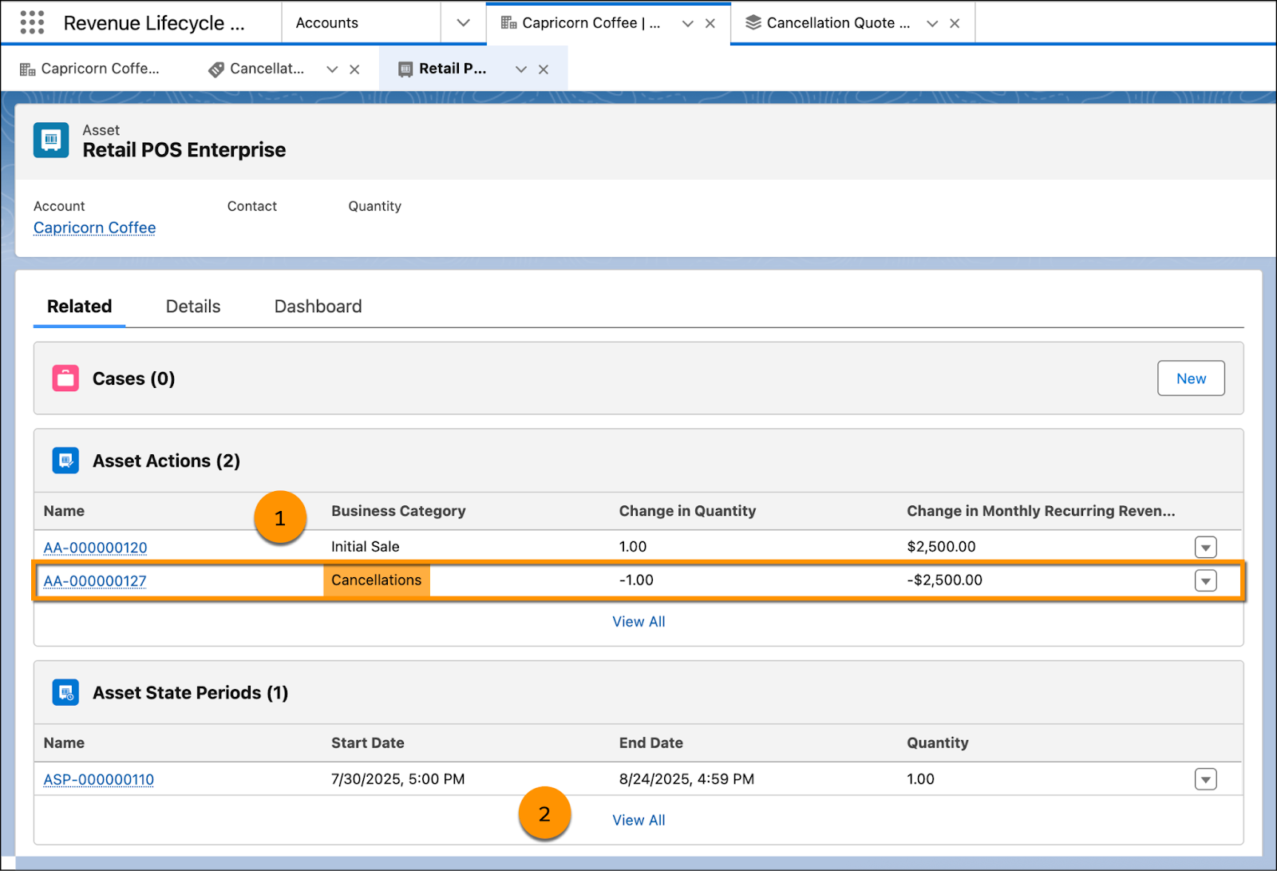Viewport: 1277px width, 871px height.
Task: Select the Accounts navigation item
Action: (x=327, y=23)
